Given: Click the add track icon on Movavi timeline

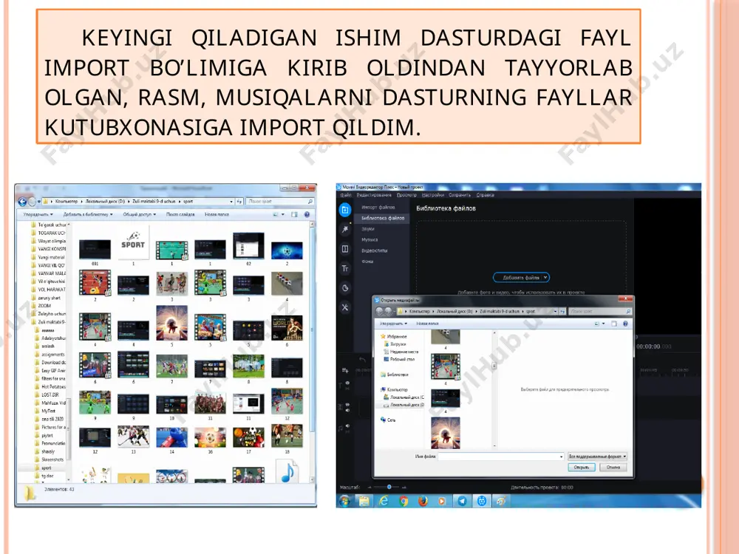Looking at the screenshot, I should pyautogui.click(x=345, y=370).
